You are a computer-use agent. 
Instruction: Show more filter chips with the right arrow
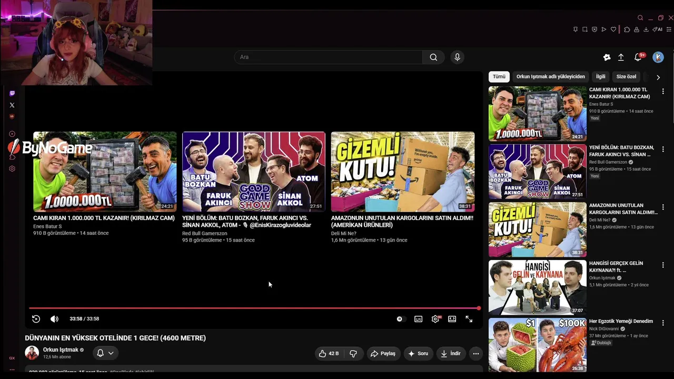(x=658, y=77)
